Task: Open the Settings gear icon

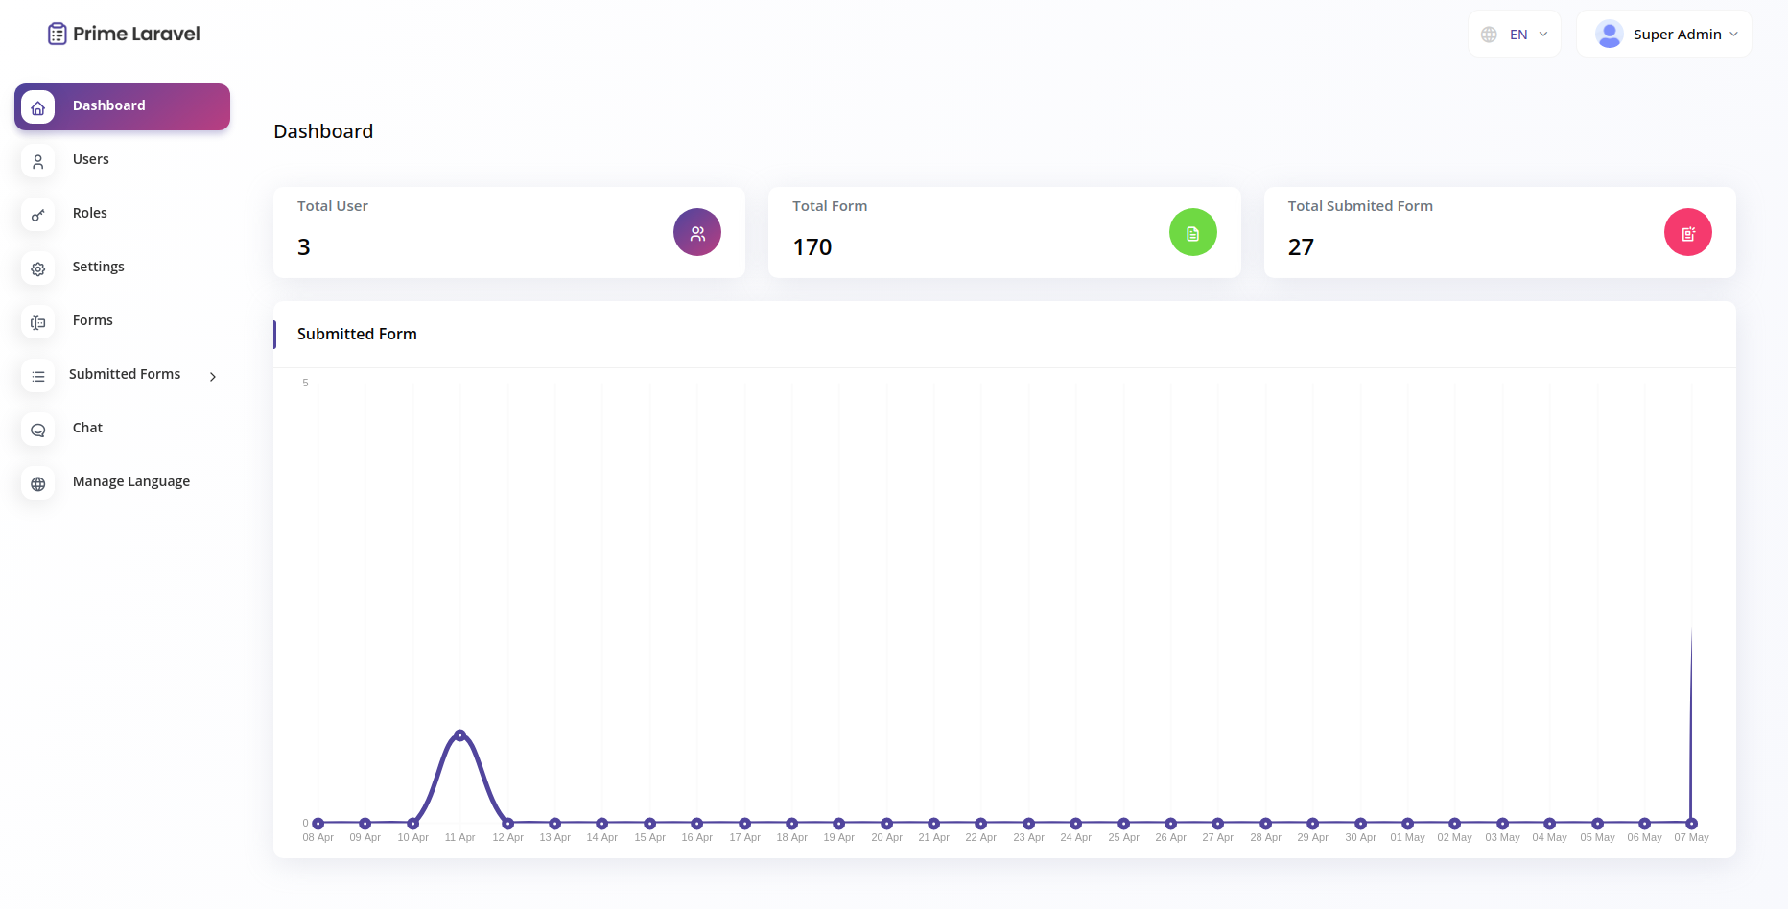Action: click(38, 269)
